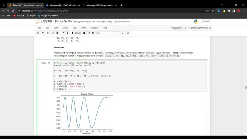Open the command palette keyboard icon
This screenshot has width=247, height=139.
(128, 33)
